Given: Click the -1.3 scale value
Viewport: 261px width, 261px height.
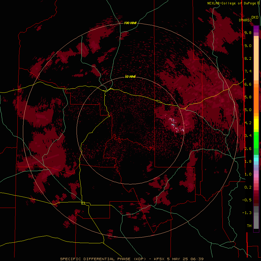Looking at the screenshot, I should [247, 213].
